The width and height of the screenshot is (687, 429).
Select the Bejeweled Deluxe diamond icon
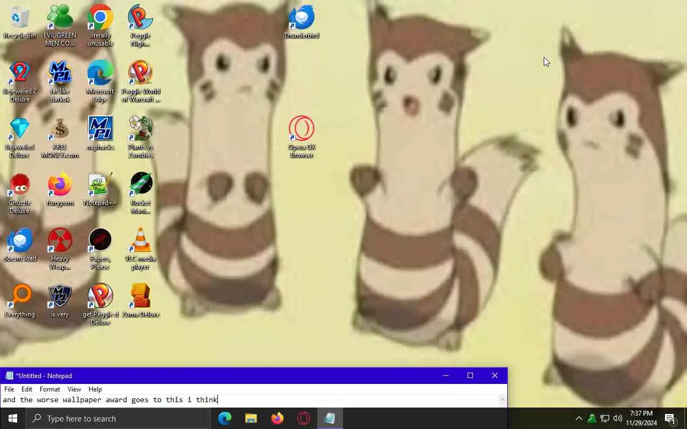click(20, 137)
